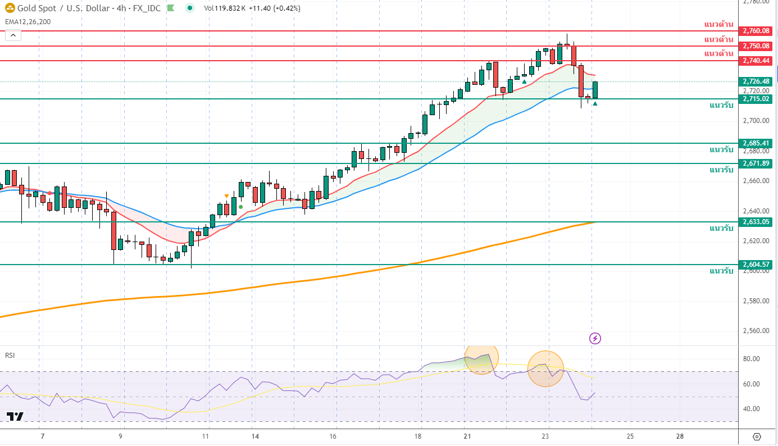Screen dimensions: 778x446
Task: Click the 2,640.00 price axis label
Action: coord(756,211)
